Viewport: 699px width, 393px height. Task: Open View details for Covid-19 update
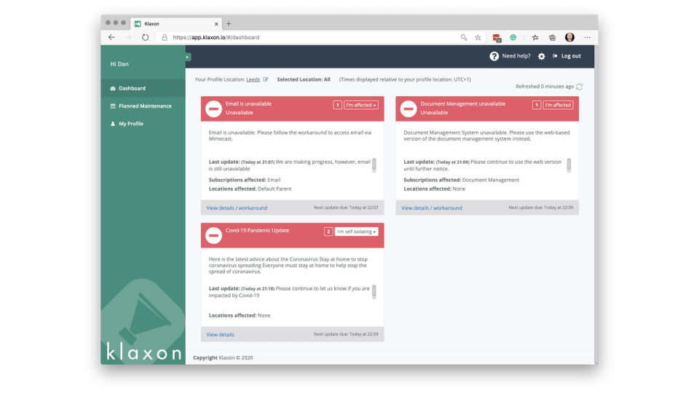tap(220, 335)
